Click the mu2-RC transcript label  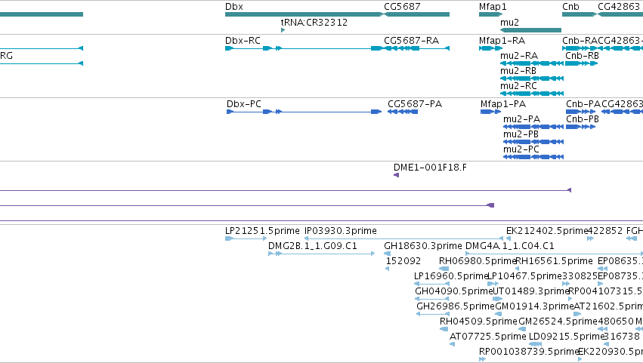[x=518, y=86]
